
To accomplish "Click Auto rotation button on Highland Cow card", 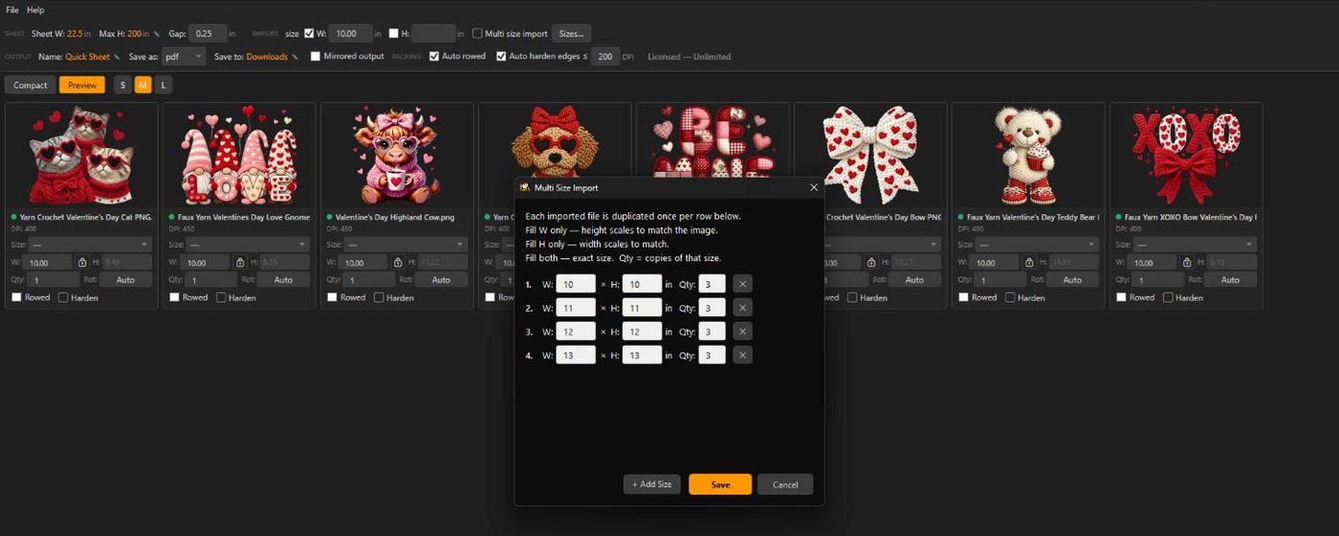I will [441, 280].
